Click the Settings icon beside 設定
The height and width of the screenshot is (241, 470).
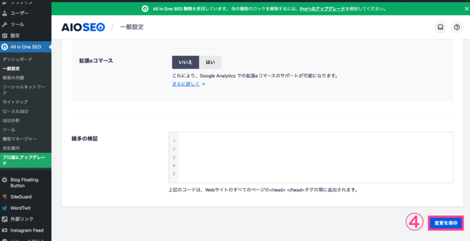(x=4, y=35)
